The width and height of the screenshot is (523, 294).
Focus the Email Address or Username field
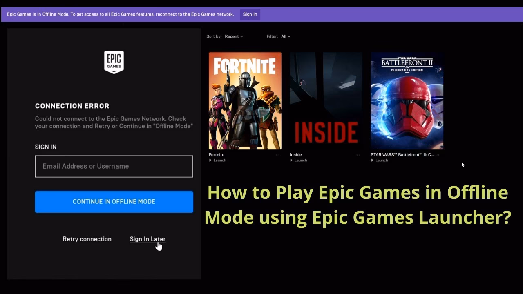[x=114, y=166]
